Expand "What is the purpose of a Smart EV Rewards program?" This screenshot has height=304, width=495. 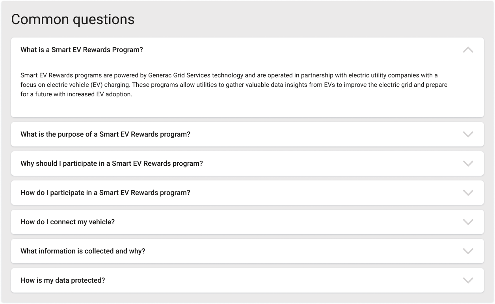click(105, 134)
